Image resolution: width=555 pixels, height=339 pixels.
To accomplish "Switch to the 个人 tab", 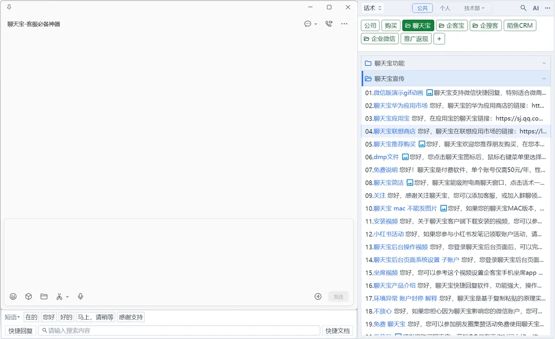I will (x=445, y=8).
